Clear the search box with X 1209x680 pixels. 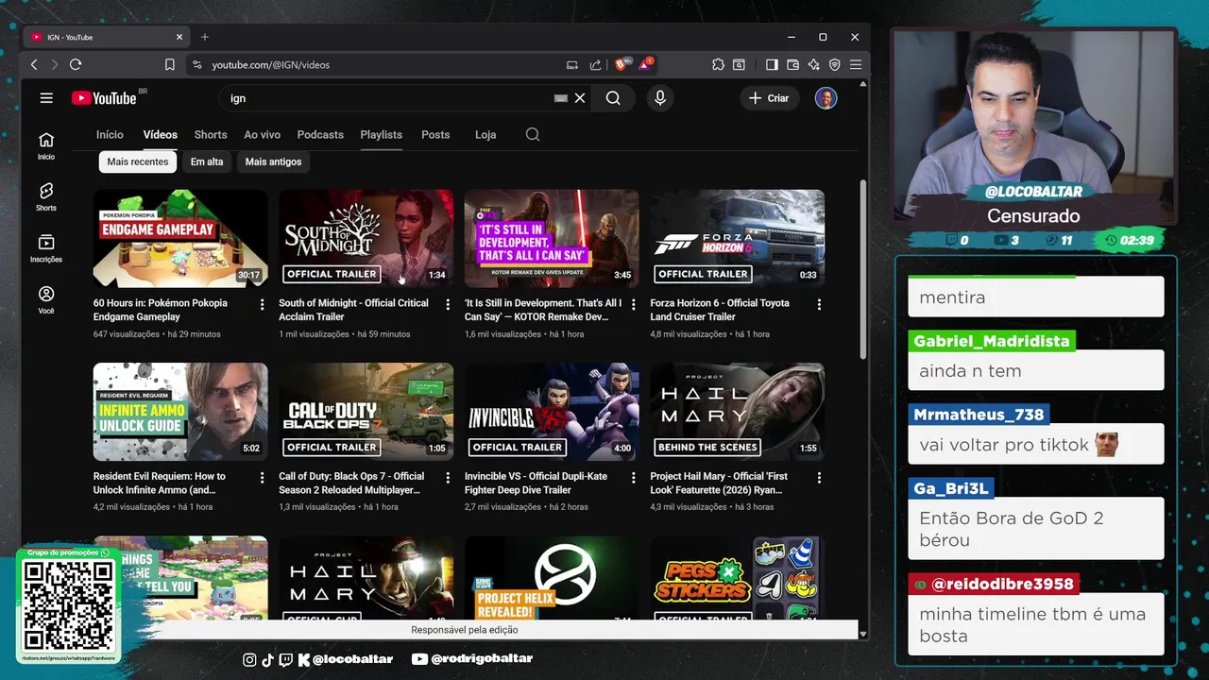580,98
